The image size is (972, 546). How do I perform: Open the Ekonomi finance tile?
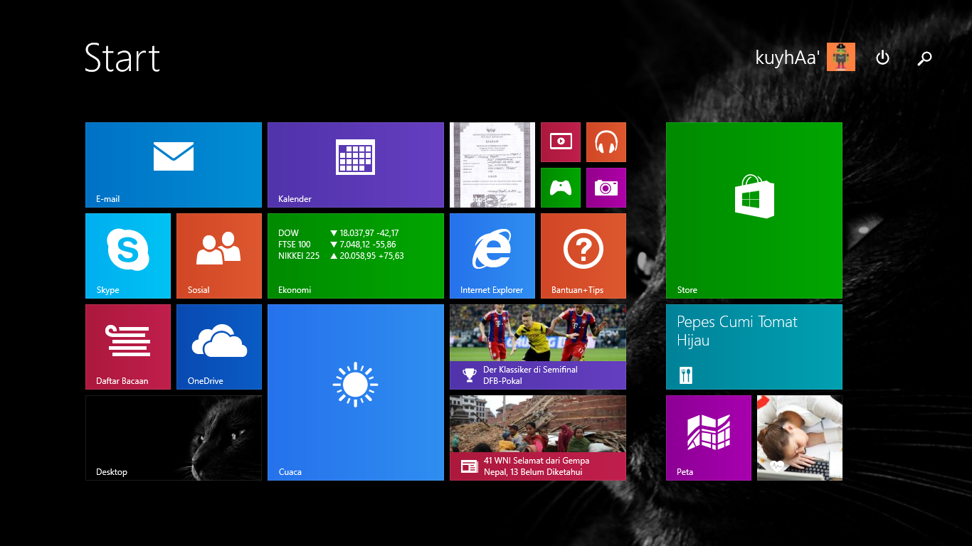[x=356, y=256]
